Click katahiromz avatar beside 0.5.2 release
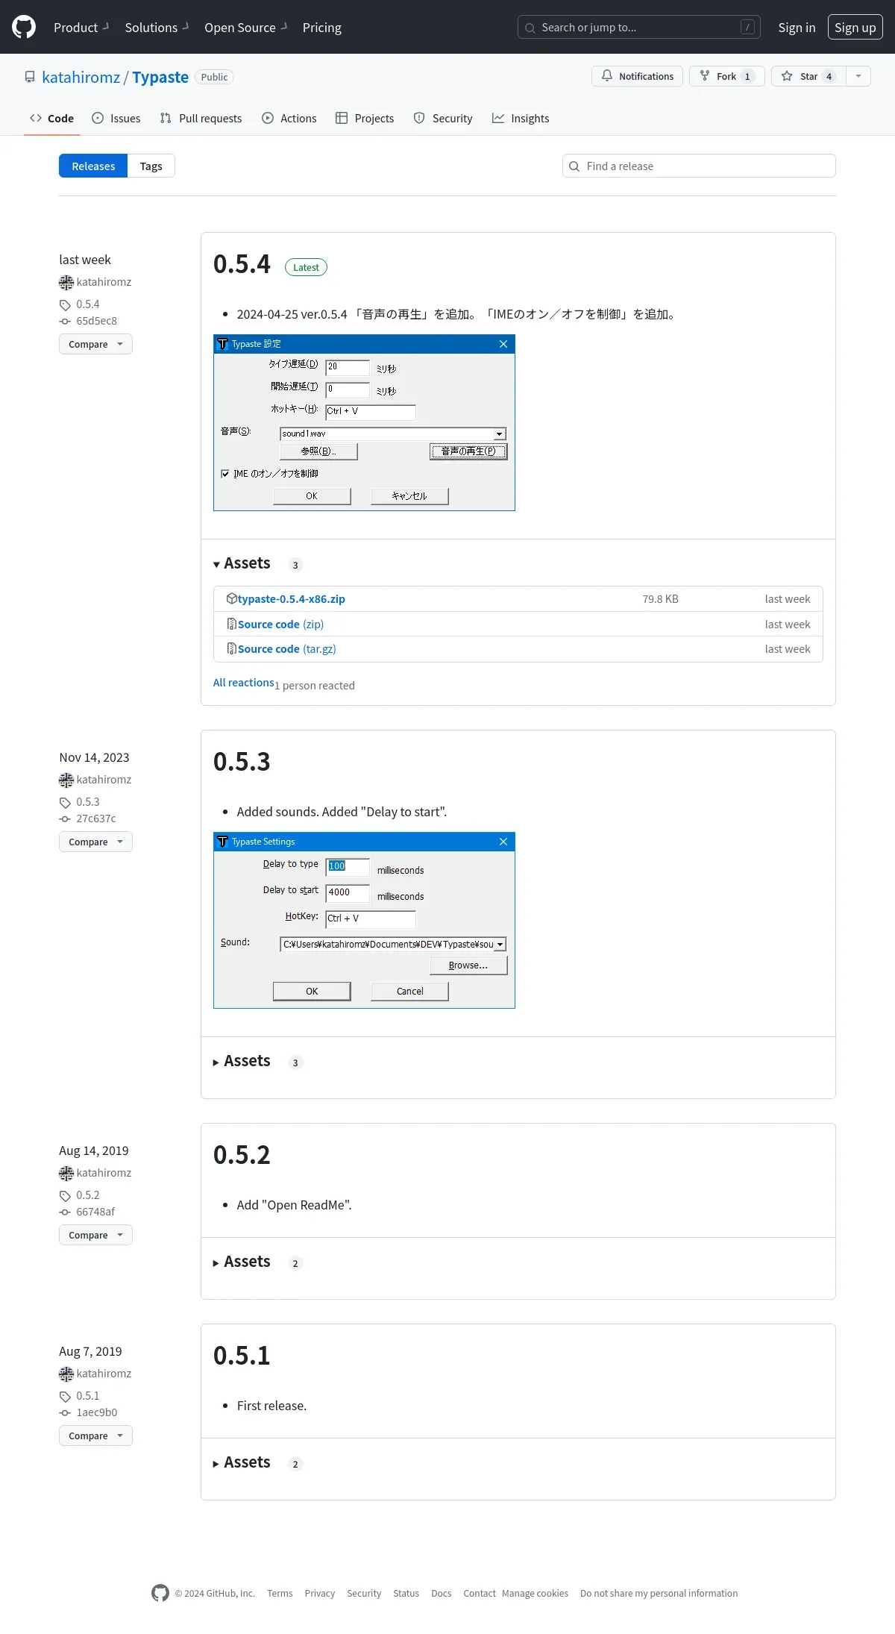 tap(66, 1173)
